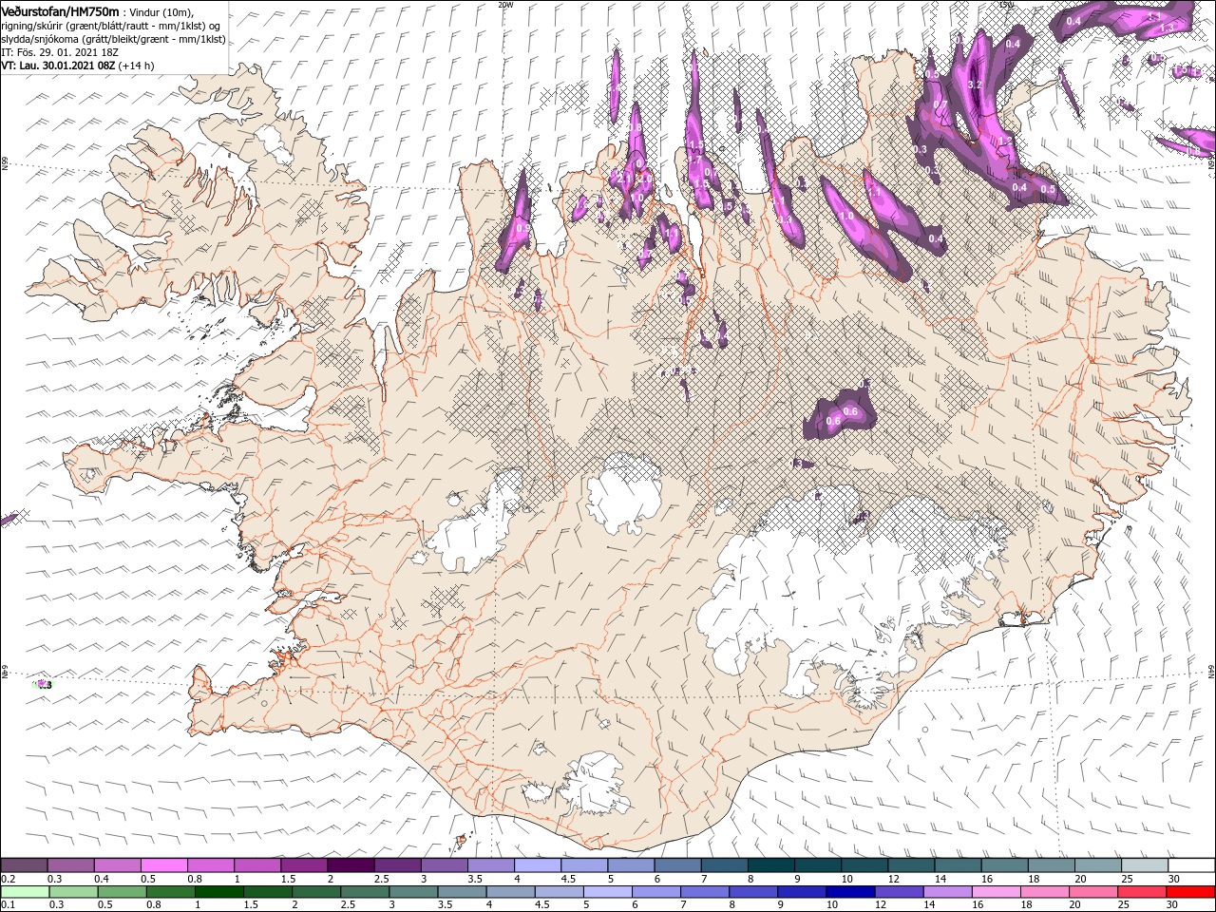Click the dark teal 8 swatch in snow scale
1216x912 pixels.
click(x=770, y=865)
